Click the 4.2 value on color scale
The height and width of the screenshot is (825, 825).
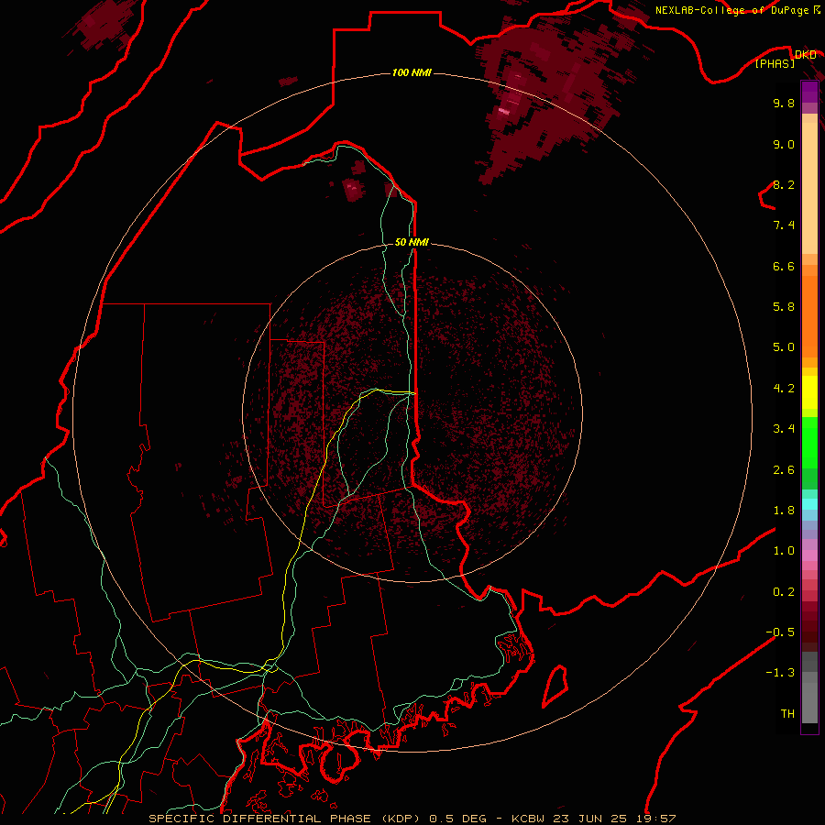784,389
